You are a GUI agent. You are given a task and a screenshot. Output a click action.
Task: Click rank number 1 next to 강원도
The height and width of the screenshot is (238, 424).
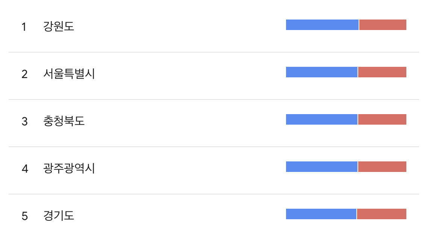click(24, 27)
